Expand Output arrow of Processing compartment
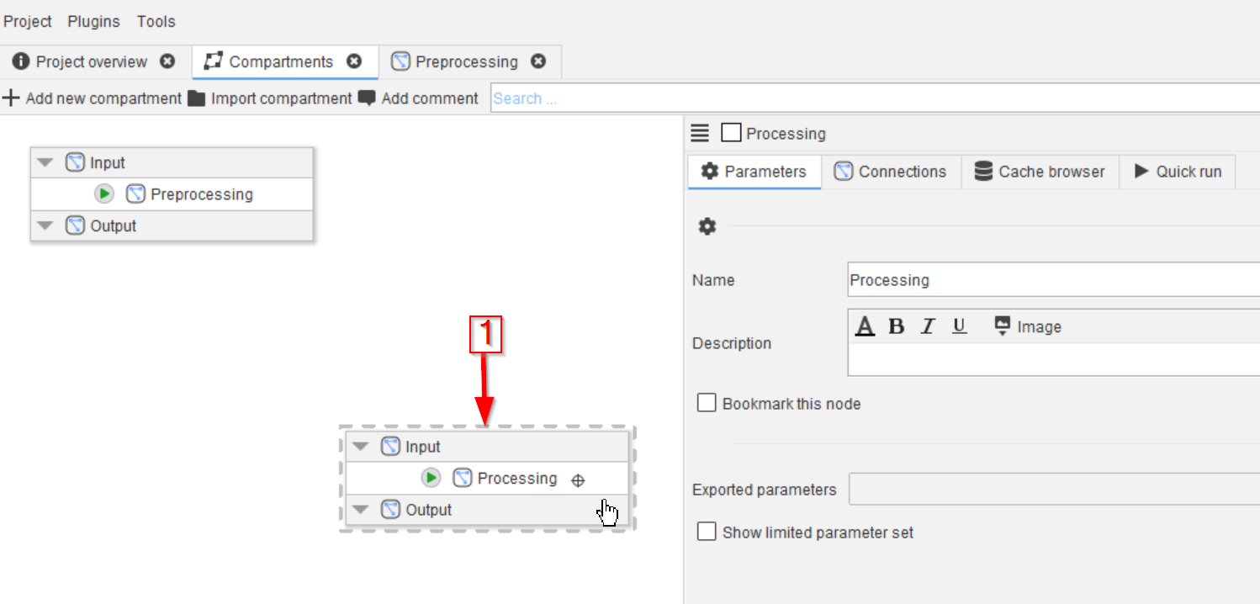This screenshot has height=604, width=1260. click(361, 510)
